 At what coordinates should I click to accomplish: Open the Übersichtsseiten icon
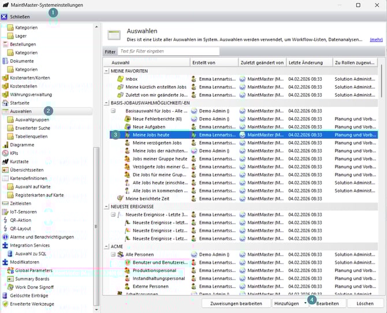pos(5,170)
